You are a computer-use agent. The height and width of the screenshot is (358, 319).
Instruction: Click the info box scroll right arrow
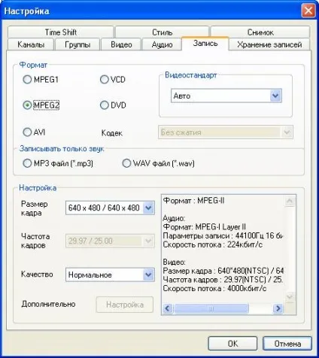coord(278,308)
